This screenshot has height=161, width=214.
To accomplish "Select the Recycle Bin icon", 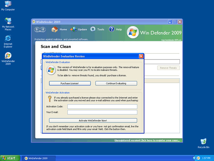I will [203, 141].
